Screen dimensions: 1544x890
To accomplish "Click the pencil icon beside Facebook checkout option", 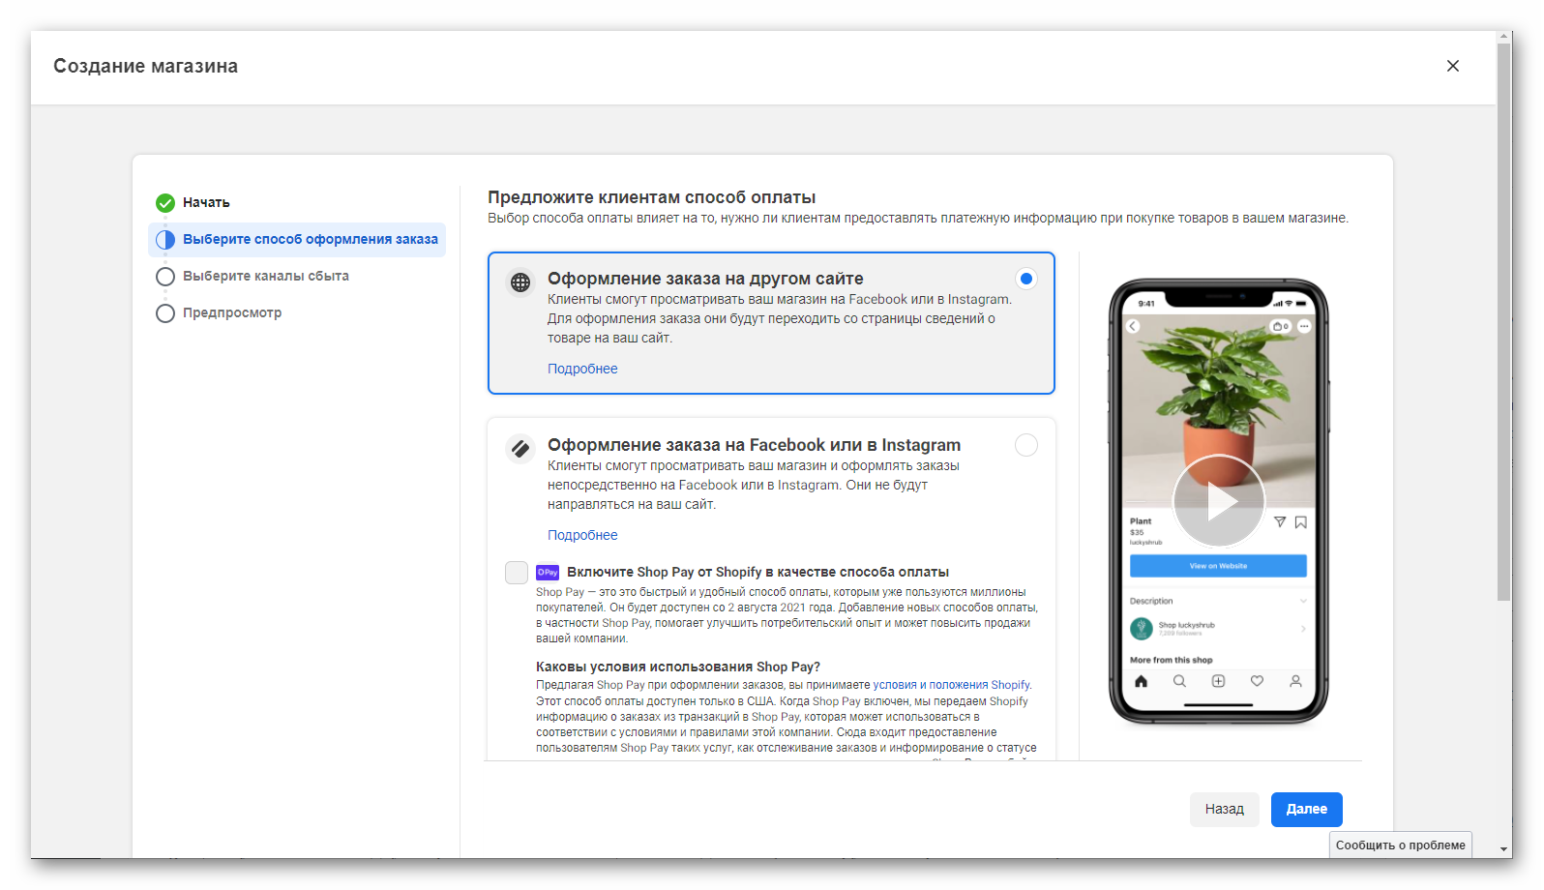I will coord(520,449).
